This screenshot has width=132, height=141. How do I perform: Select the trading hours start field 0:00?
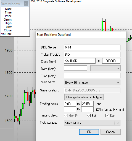pos(70,104)
